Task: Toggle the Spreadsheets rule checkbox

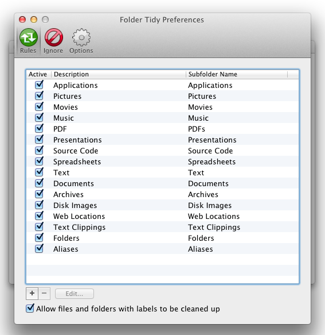Action: click(39, 161)
